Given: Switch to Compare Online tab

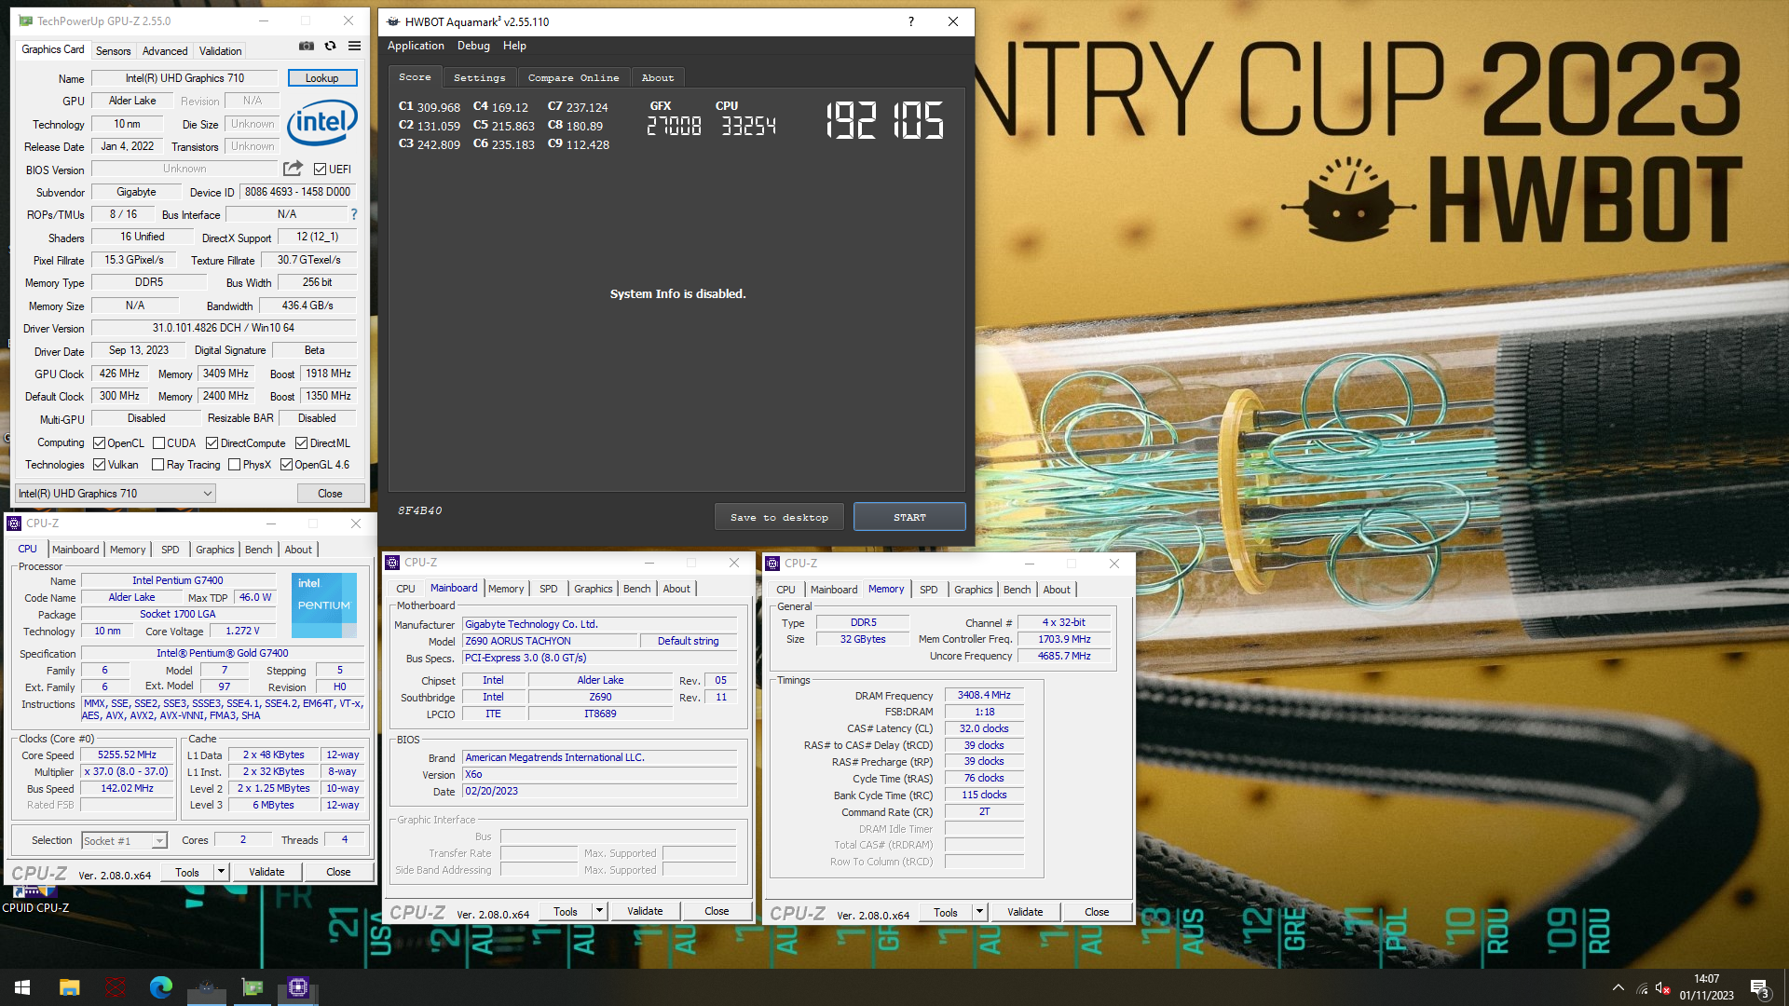Looking at the screenshot, I should (573, 78).
